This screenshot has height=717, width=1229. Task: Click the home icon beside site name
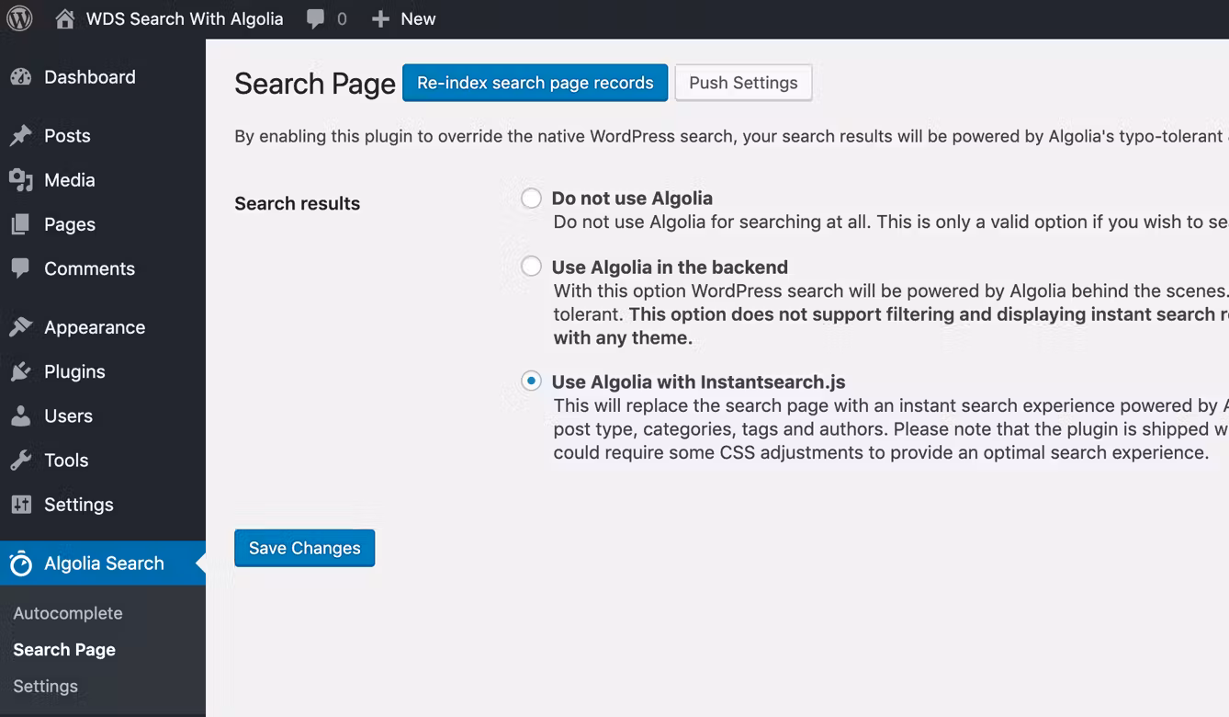point(65,18)
